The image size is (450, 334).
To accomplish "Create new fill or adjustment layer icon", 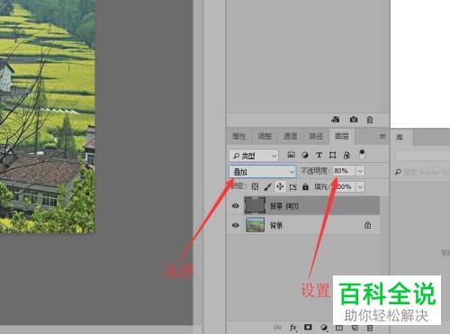I will [324, 328].
